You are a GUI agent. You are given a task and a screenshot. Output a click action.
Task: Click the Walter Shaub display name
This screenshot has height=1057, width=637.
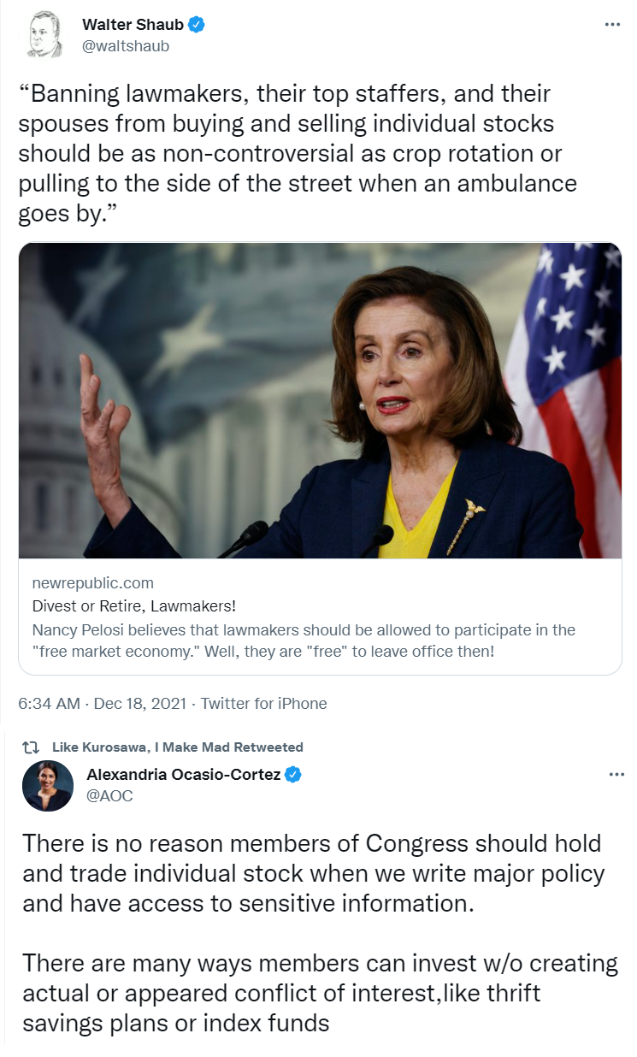[133, 25]
